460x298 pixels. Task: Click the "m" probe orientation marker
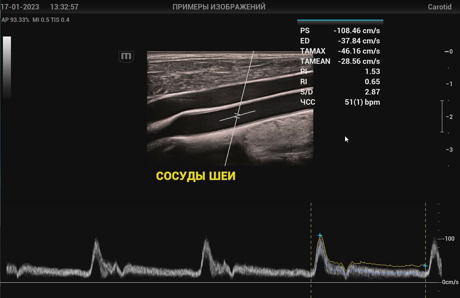point(126,57)
